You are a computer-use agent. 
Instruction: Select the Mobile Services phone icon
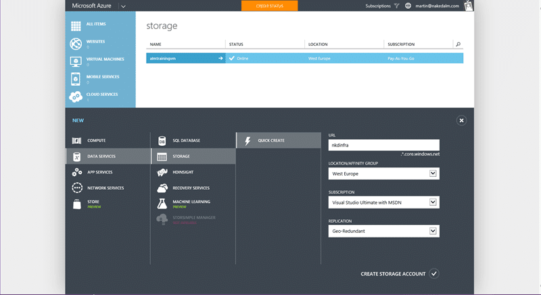pyautogui.click(x=76, y=79)
